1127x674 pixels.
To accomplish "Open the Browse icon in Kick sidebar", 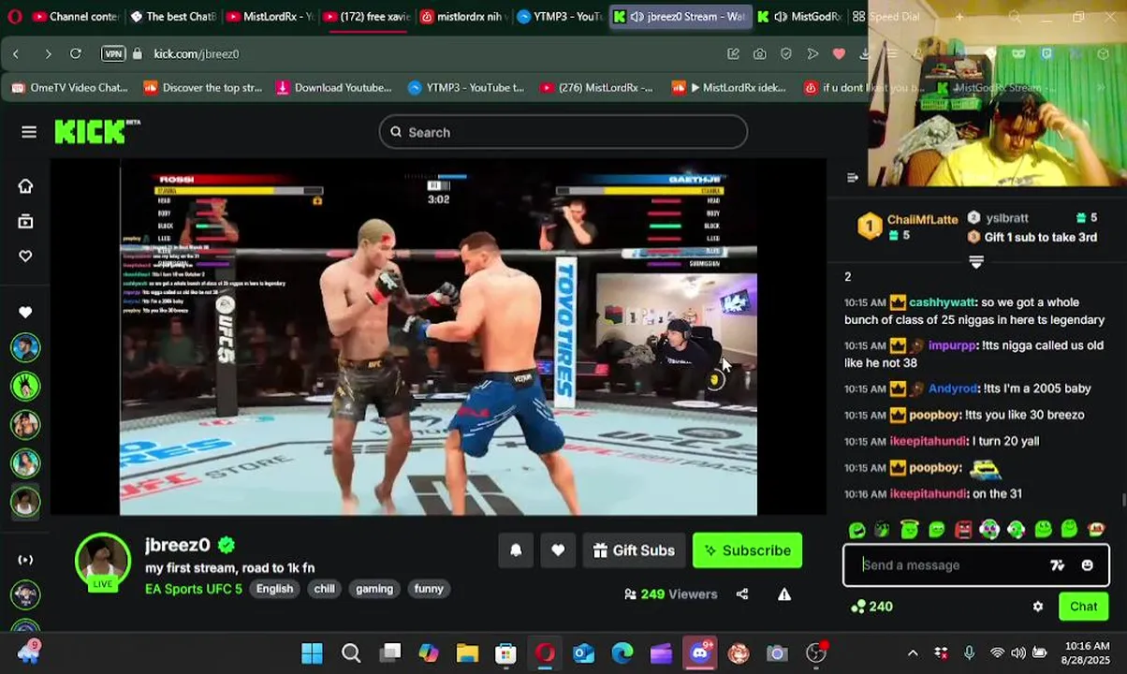I will (25, 221).
